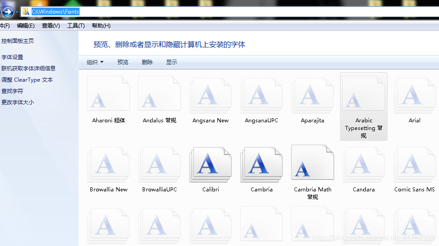Go to 控制面板主页 link
The width and height of the screenshot is (439, 246).
pos(17,41)
